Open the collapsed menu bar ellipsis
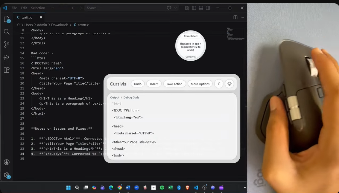This screenshot has width=339, height=193. (52, 8)
